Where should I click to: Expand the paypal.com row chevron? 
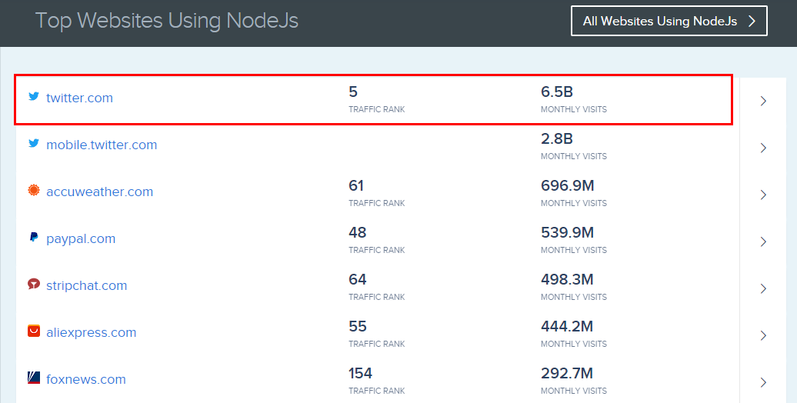pyautogui.click(x=763, y=242)
